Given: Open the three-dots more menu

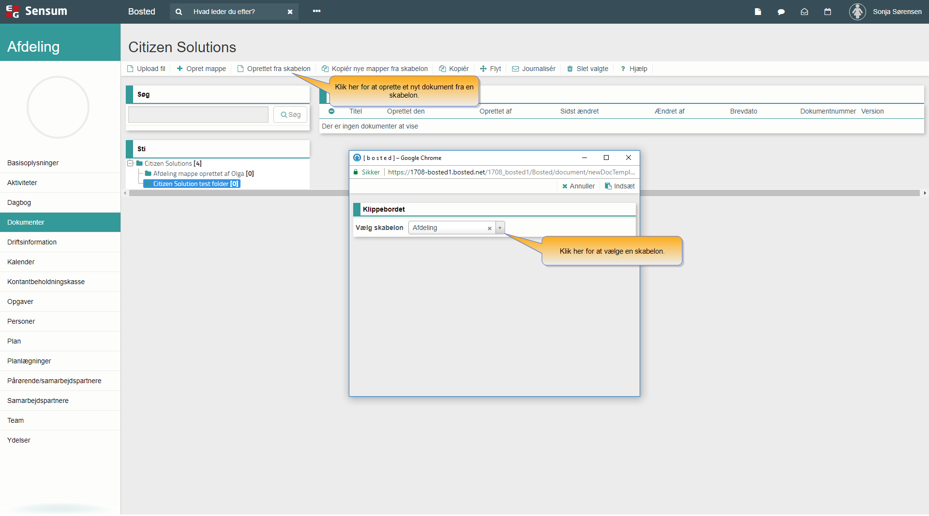Looking at the screenshot, I should pos(316,11).
